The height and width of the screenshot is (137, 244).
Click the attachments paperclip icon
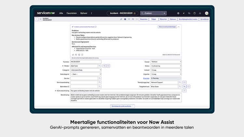121,19
